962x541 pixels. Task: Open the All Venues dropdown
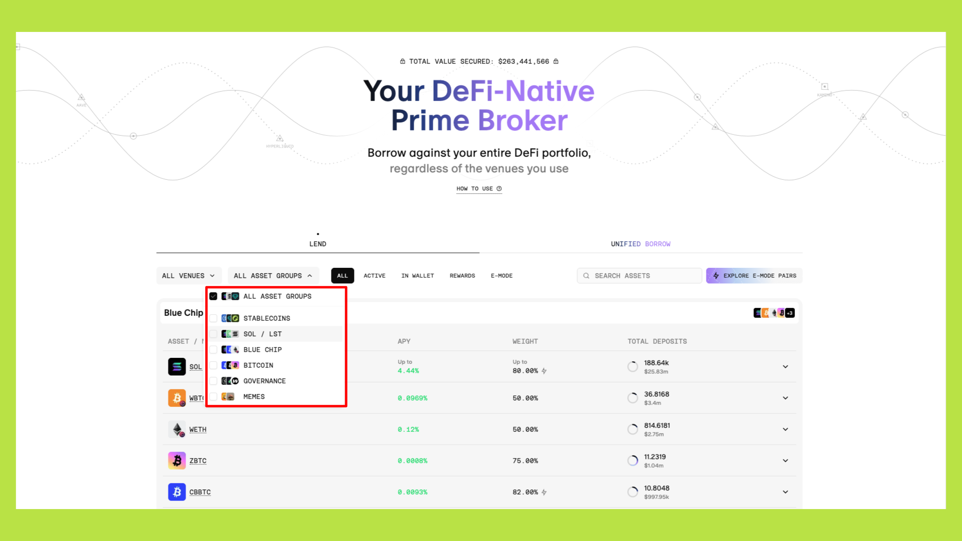(189, 276)
